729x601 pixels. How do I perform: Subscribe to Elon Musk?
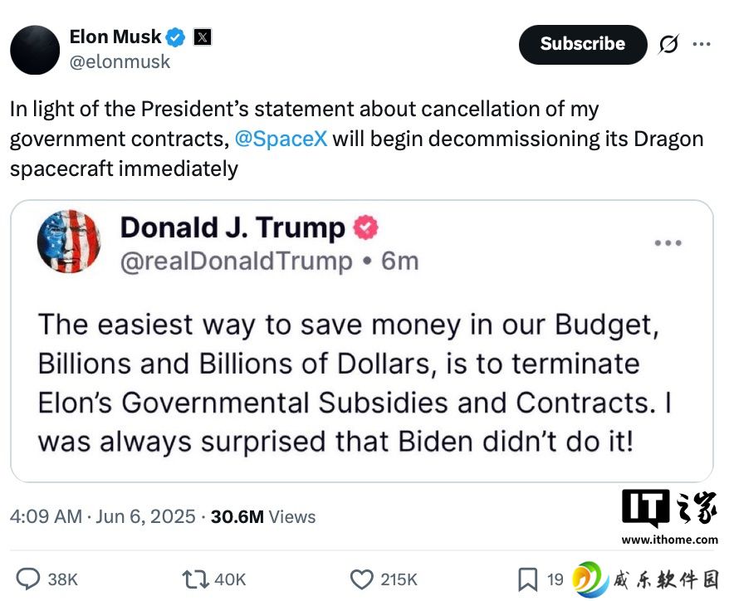tap(583, 45)
